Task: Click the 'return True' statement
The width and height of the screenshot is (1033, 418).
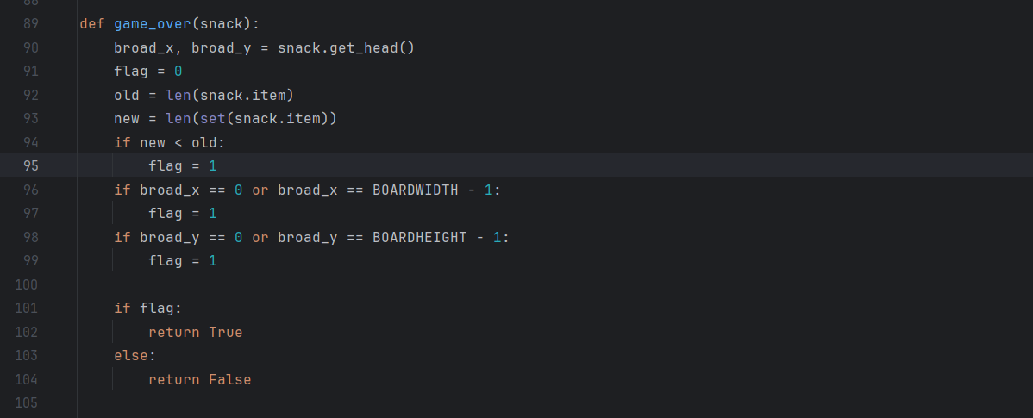Action: point(196,333)
